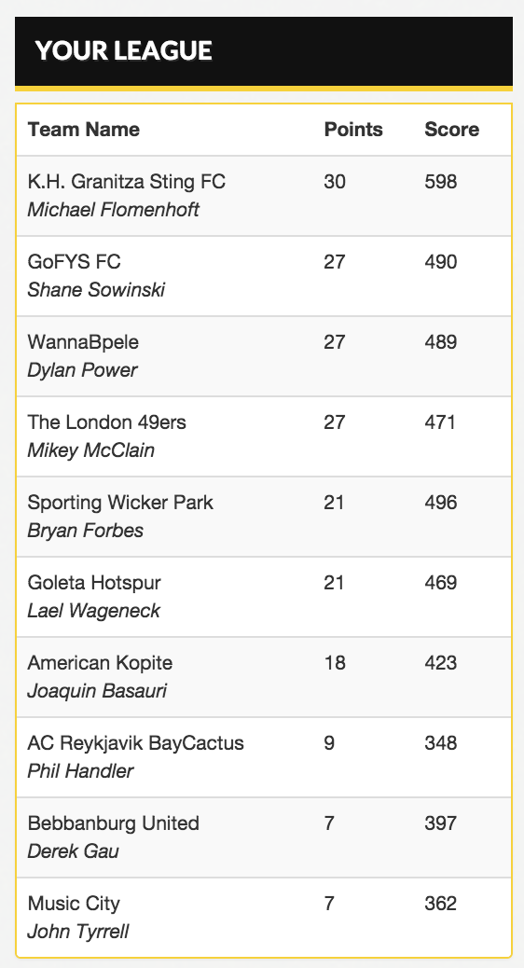
Task: Click the 598 score value
Action: pos(441,182)
